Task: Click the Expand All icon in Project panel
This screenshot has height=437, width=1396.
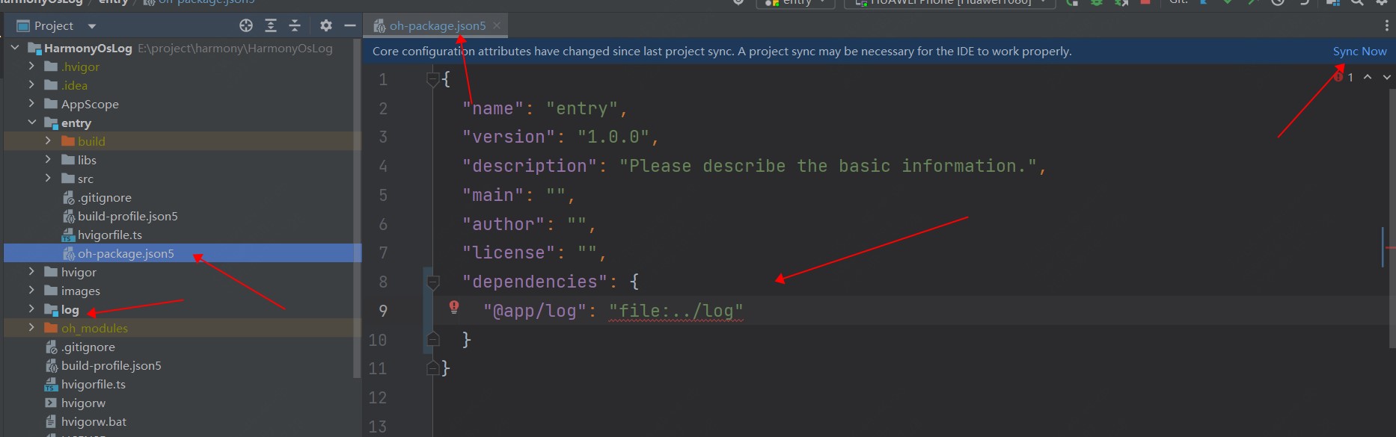Action: 271,25
